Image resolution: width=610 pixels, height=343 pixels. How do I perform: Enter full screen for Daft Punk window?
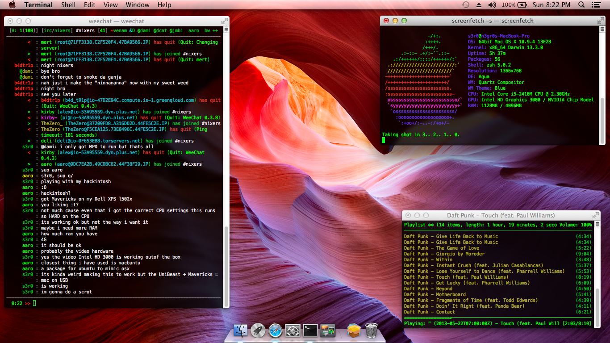coord(597,215)
